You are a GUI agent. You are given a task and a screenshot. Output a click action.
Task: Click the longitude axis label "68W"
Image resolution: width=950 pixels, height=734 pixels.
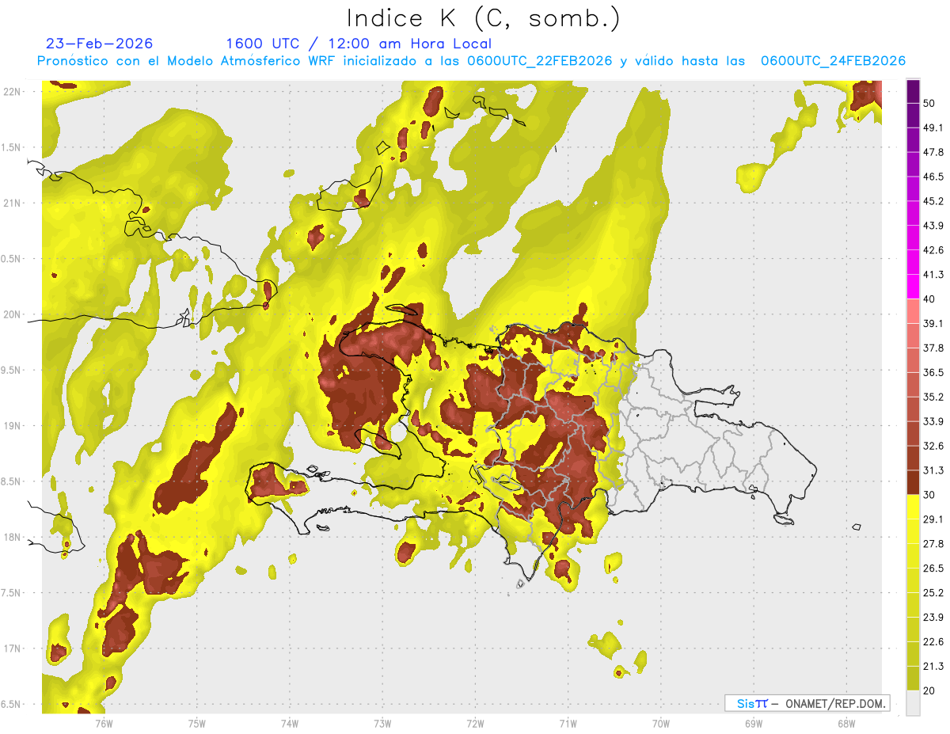pos(845,723)
